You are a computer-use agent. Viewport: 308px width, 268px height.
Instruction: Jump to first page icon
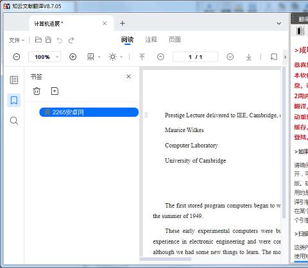[x=142, y=57]
